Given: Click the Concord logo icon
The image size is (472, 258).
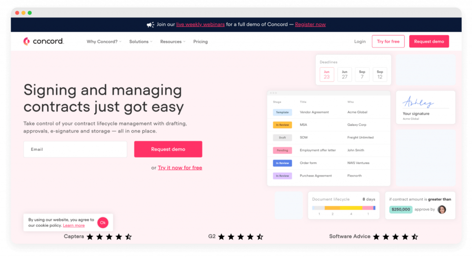Looking at the screenshot, I should pos(27,41).
